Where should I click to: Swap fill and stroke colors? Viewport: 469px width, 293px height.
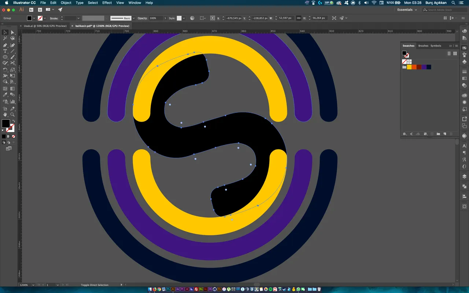(14, 121)
